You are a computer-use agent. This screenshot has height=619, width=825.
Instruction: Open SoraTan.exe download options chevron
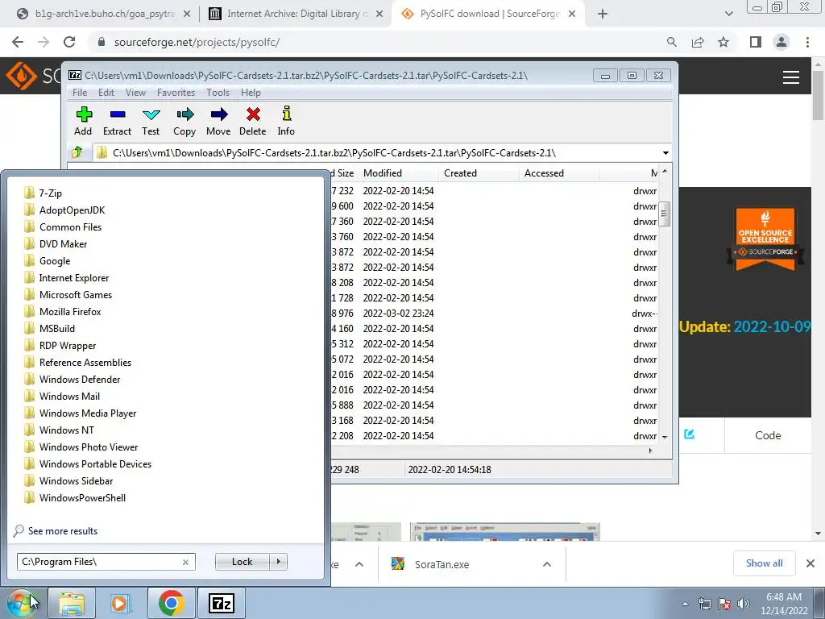coord(547,564)
